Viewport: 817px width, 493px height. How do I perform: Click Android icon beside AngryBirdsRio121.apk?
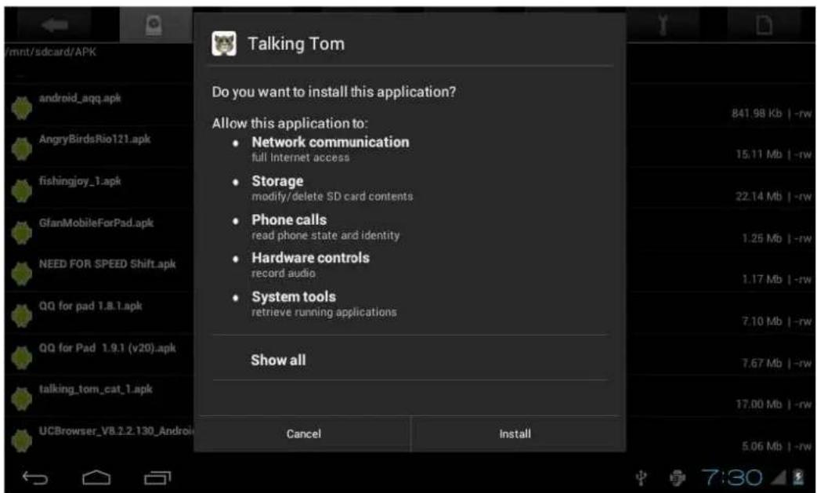point(21,149)
